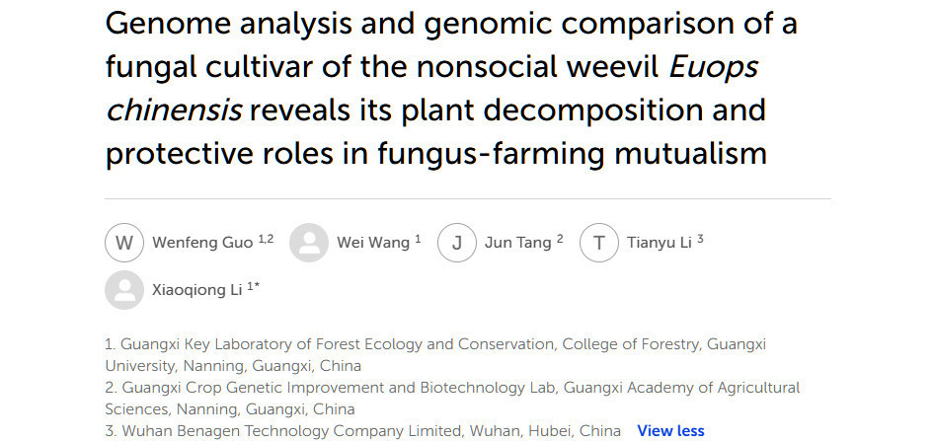Click Tianyu Li's T avatar icon
The image size is (934, 441).
tap(598, 243)
